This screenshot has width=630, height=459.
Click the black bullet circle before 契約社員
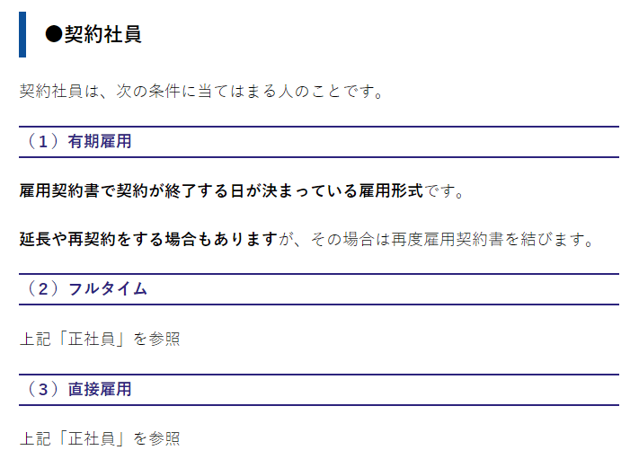click(x=53, y=34)
